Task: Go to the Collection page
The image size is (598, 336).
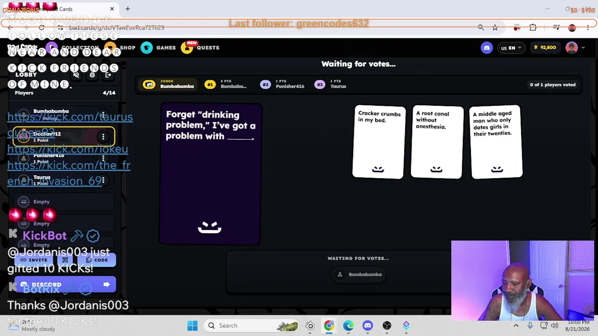Action: pos(80,48)
